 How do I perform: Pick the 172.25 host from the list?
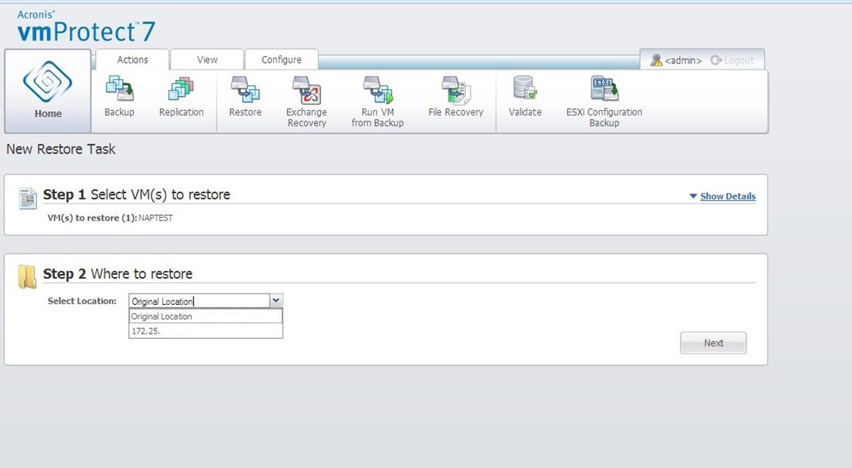[205, 331]
